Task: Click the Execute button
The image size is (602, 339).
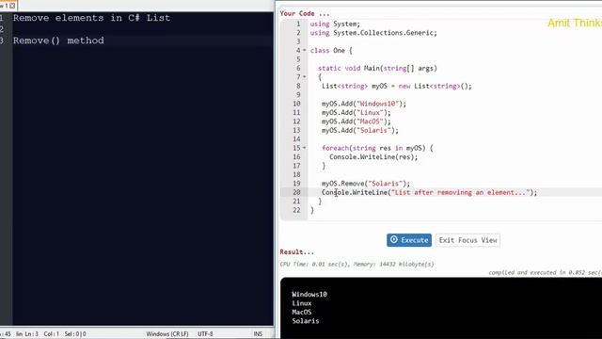Action: click(x=409, y=240)
